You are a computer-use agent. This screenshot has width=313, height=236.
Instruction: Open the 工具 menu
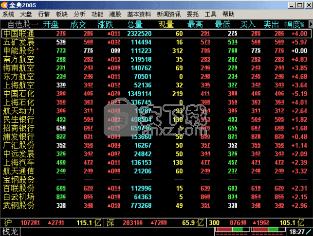click(x=210, y=14)
